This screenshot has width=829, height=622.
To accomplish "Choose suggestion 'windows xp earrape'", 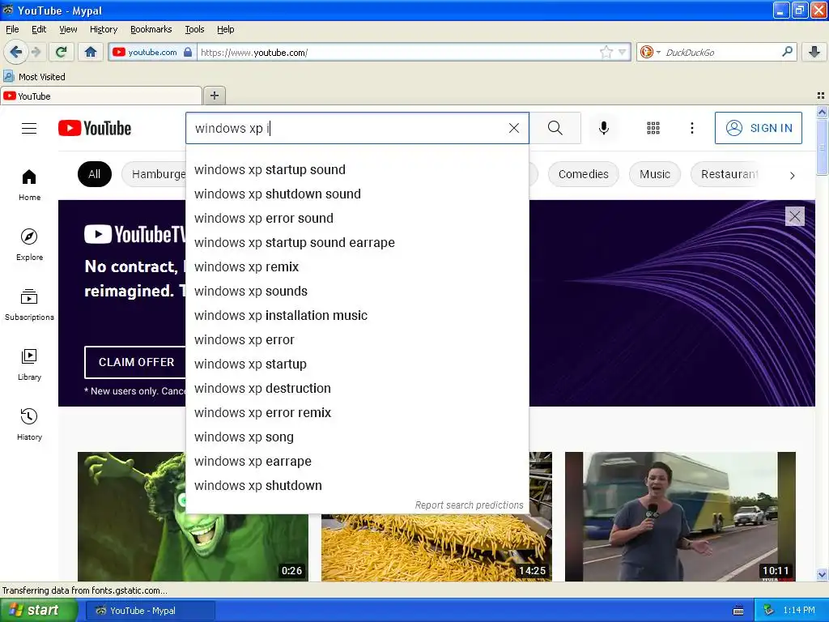I will pyautogui.click(x=357, y=461).
